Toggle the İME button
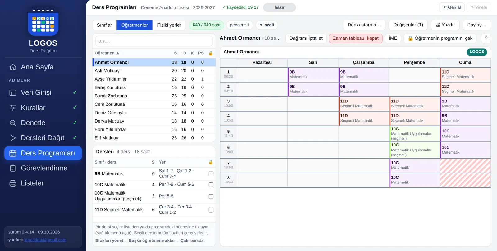 (x=393, y=38)
